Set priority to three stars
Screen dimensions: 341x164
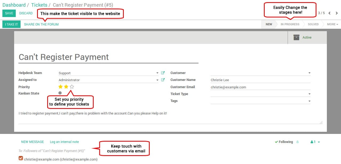tap(71, 87)
